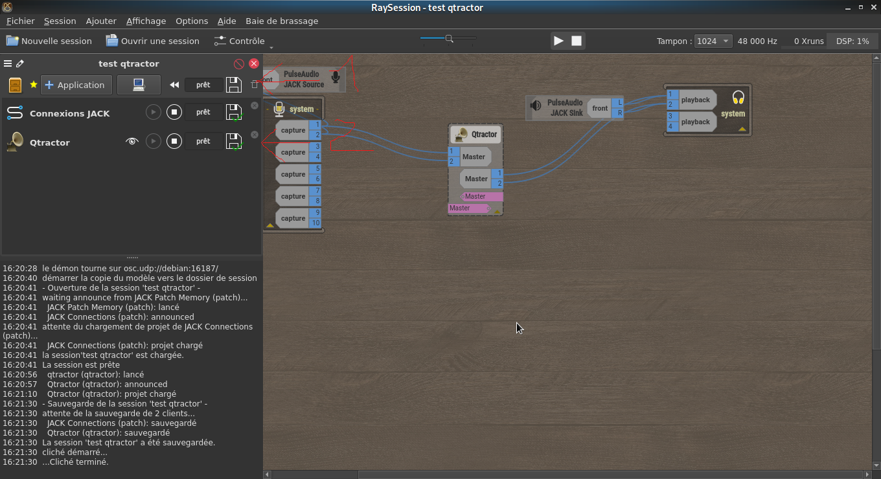Open the session folder drawer icon

pos(15,85)
